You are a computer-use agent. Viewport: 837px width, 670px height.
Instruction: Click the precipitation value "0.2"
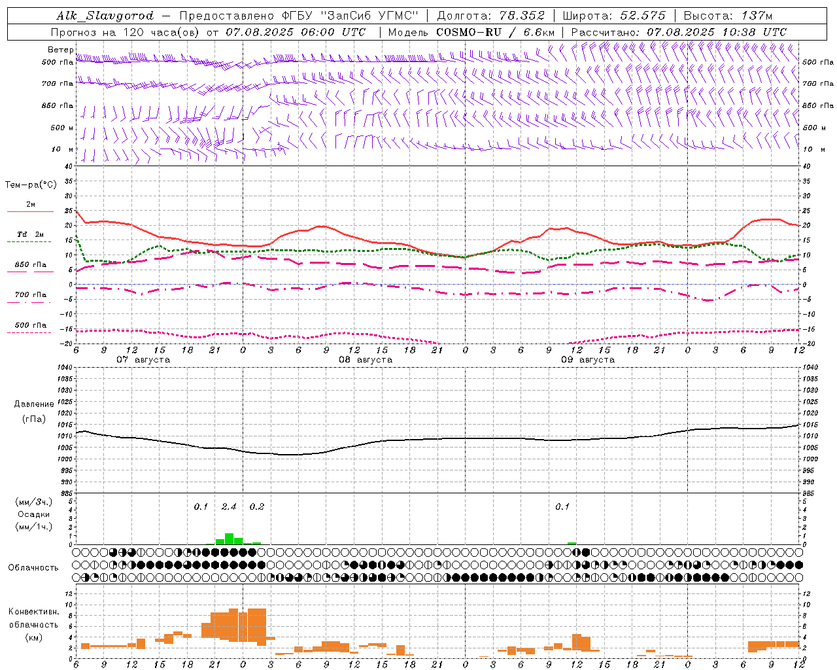pyautogui.click(x=257, y=506)
